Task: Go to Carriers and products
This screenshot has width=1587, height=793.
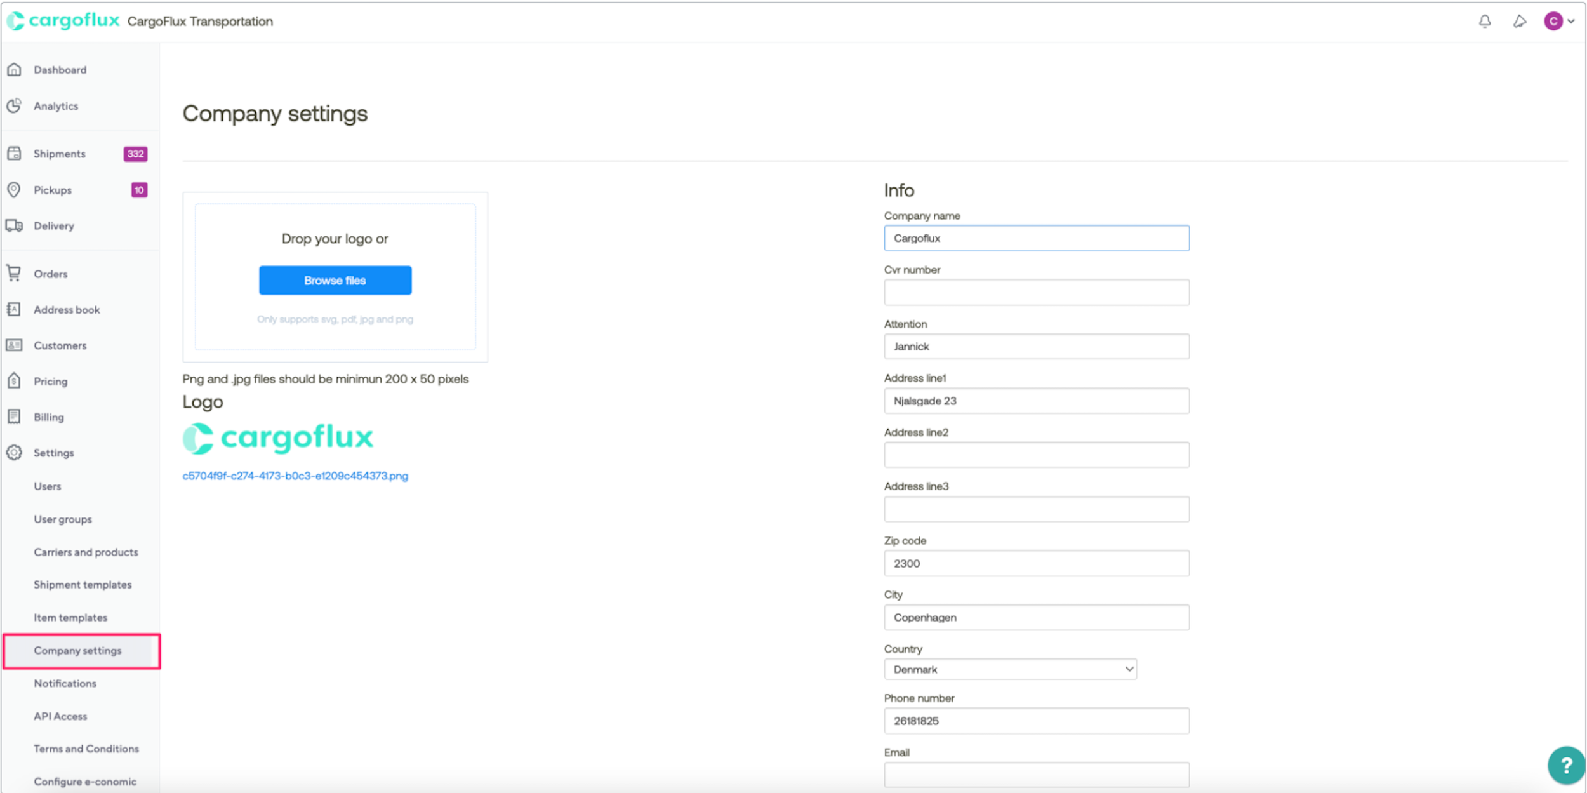Action: pos(86,552)
